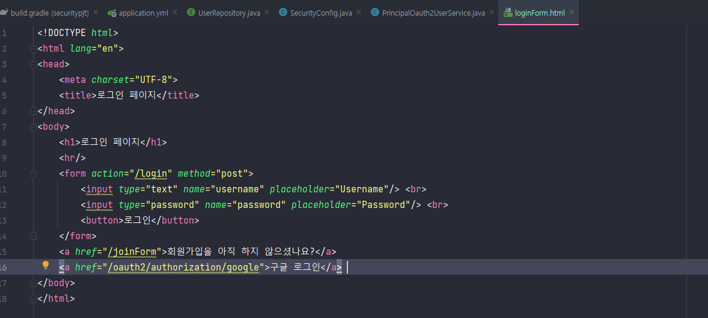Click fold marker at closing form line 14
Image resolution: width=708 pixels, height=318 pixels.
[33, 236]
